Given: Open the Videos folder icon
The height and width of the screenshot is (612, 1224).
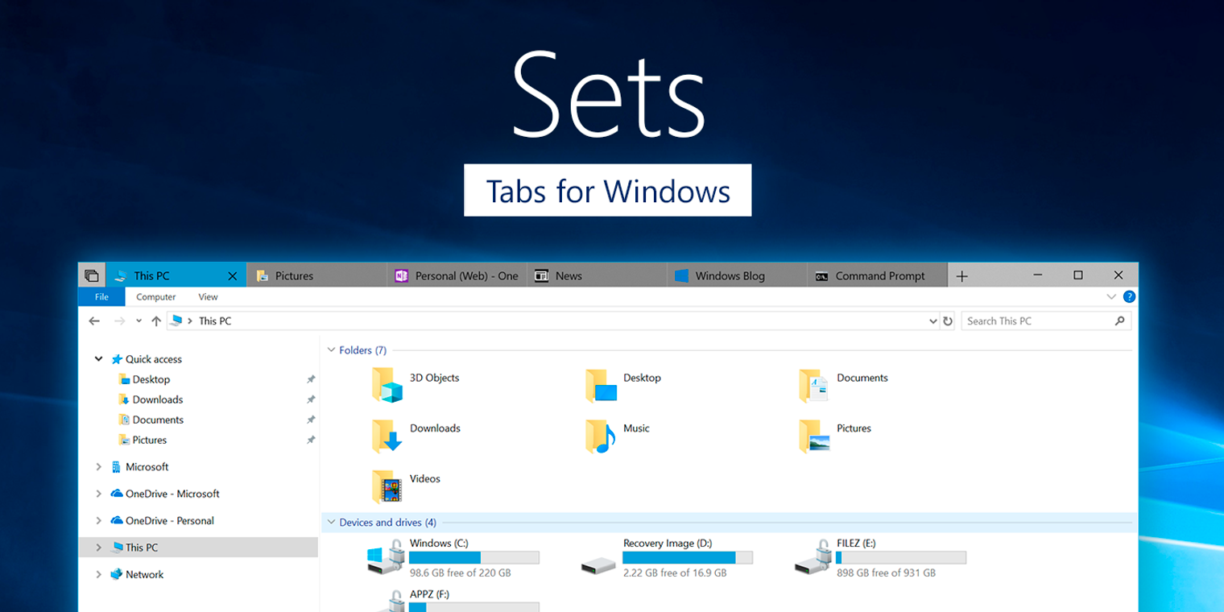Looking at the screenshot, I should pos(387,486).
